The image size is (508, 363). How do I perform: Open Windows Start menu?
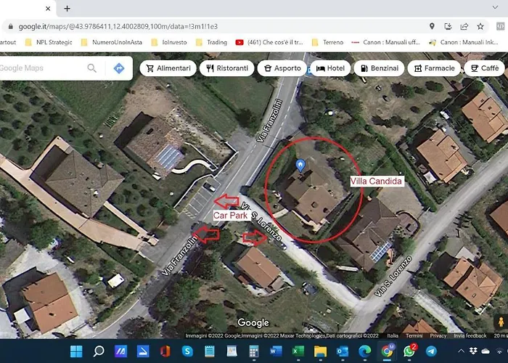point(76,352)
